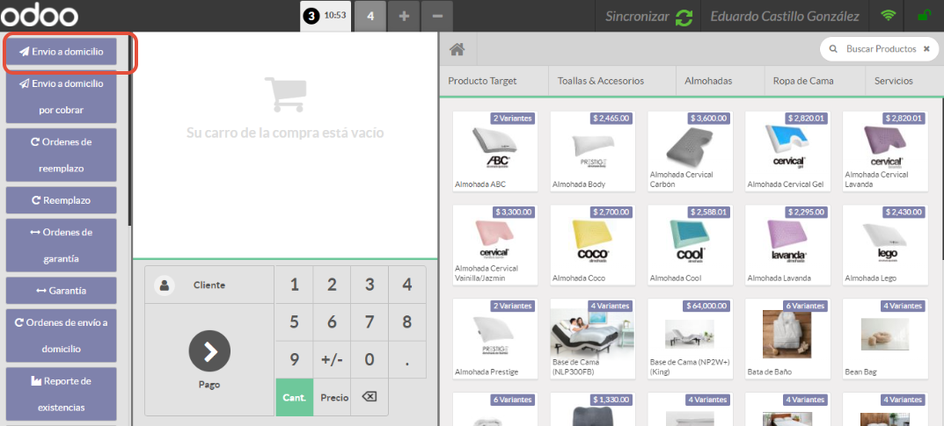Select order tab 3 at 10:53
The height and width of the screenshot is (426, 944).
pos(326,16)
